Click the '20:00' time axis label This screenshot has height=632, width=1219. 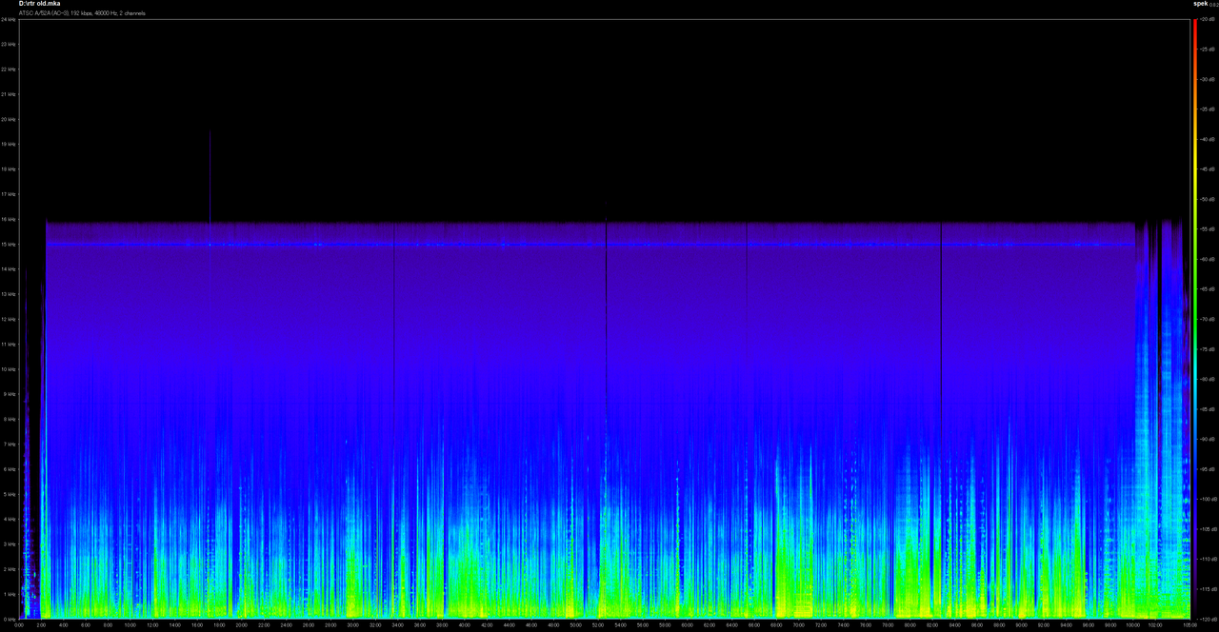point(242,625)
